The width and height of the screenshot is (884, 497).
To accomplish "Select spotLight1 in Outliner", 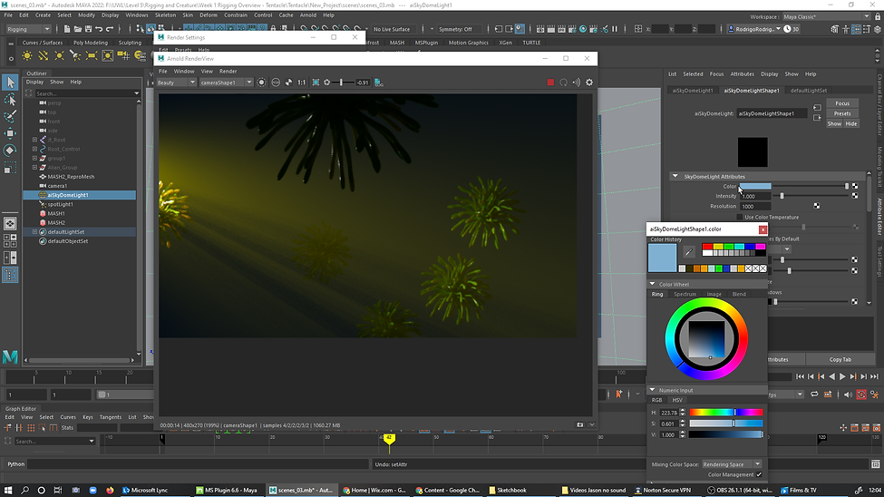I will tap(61, 204).
